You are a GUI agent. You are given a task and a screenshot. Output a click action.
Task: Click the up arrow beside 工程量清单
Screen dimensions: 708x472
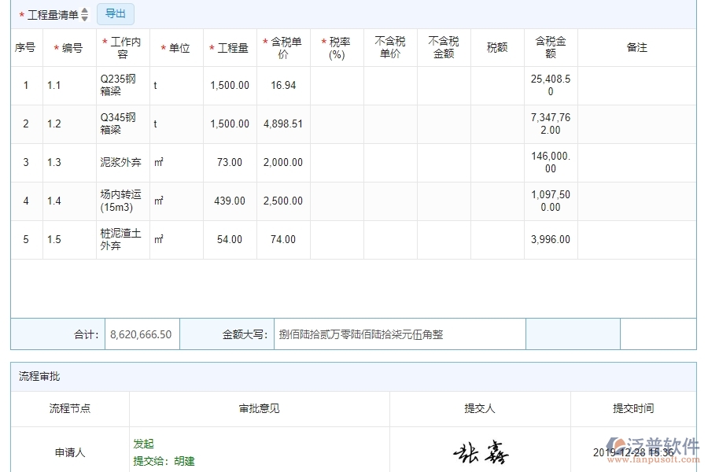83,10
